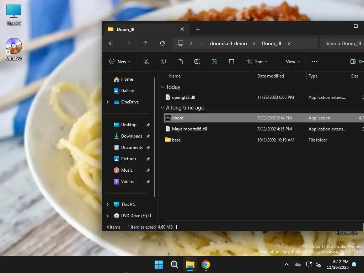Unpin Downloads from Quick access
Viewport: 364px width, 273px height.
(148, 136)
